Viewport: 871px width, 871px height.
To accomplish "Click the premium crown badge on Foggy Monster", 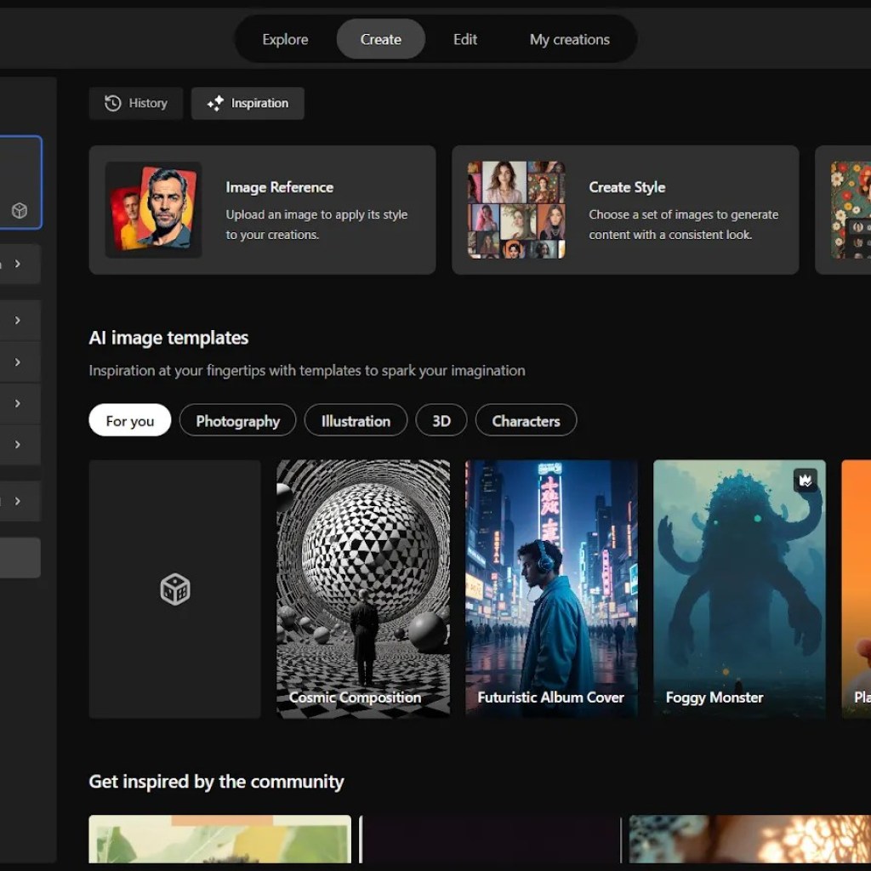I will pos(806,481).
